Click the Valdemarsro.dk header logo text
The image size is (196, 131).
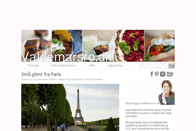tap(66, 57)
